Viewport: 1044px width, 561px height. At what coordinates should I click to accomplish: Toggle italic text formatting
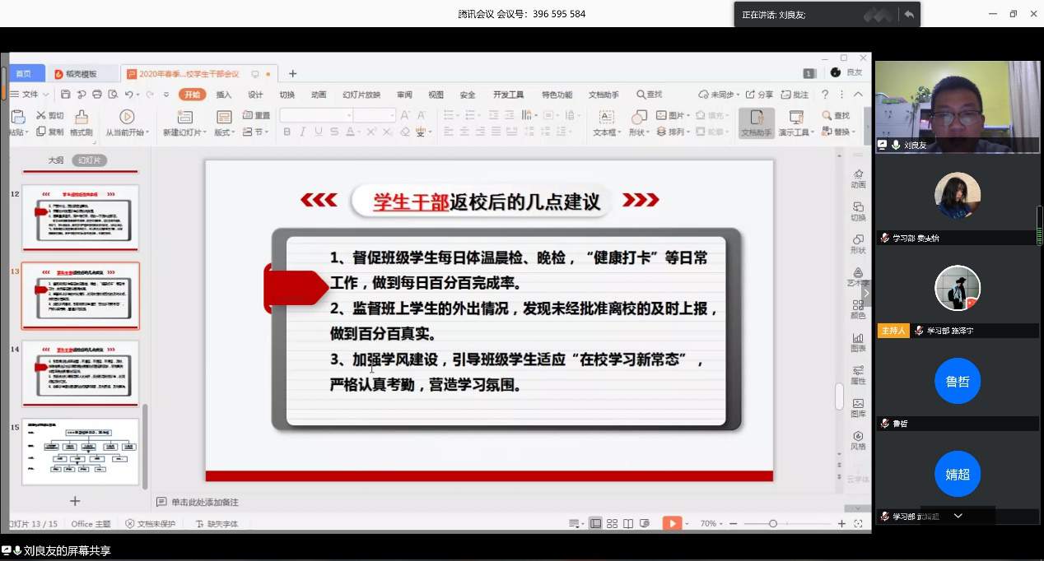[302, 132]
